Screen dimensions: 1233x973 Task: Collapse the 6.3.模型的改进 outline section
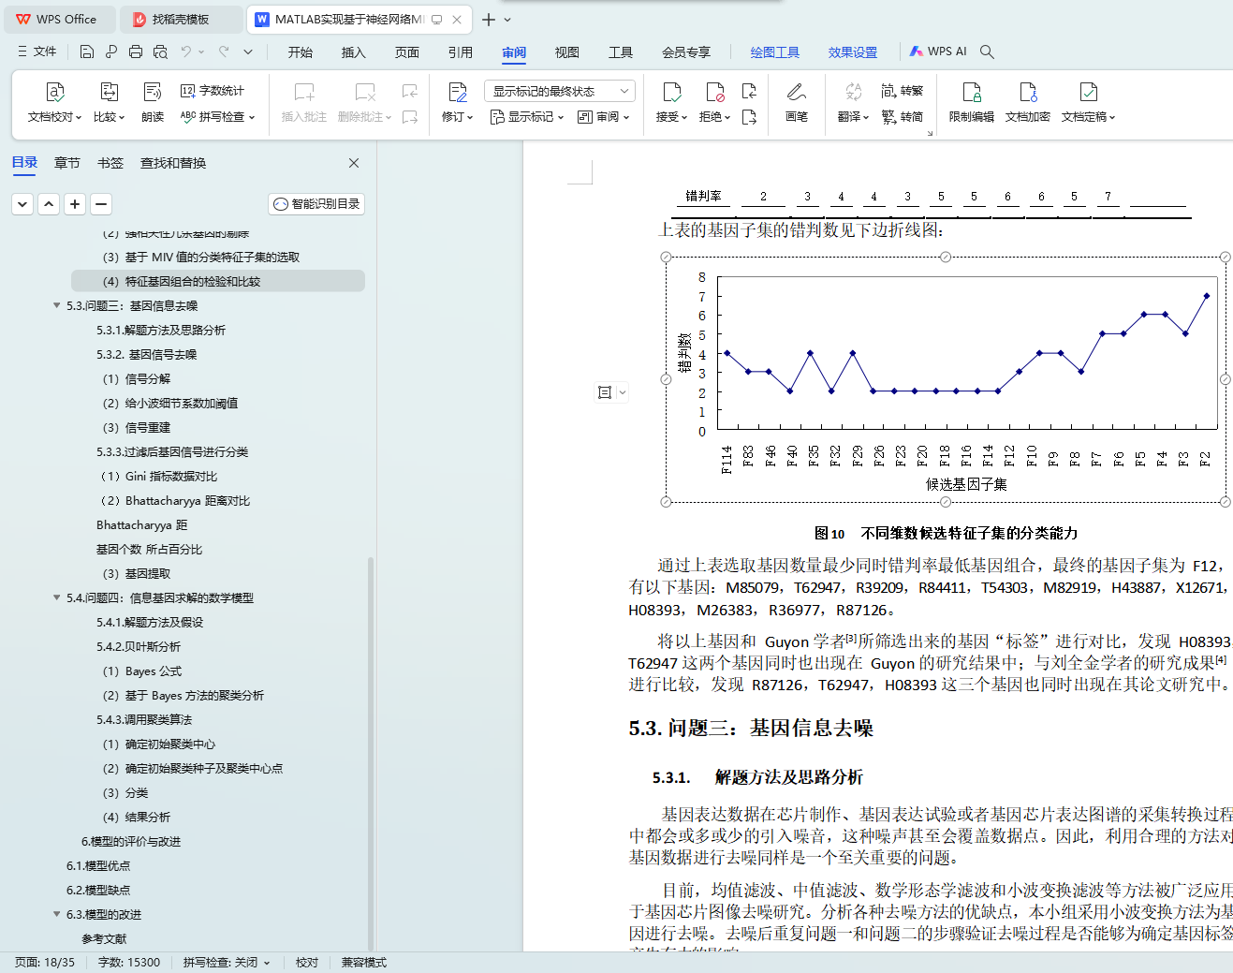tap(57, 915)
